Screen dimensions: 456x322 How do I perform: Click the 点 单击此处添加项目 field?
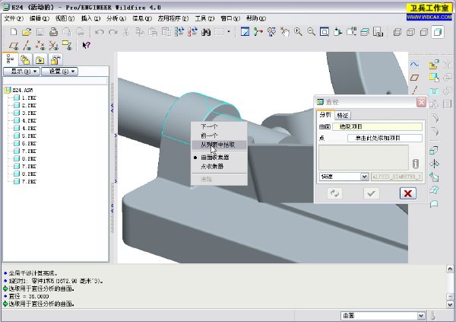point(385,138)
